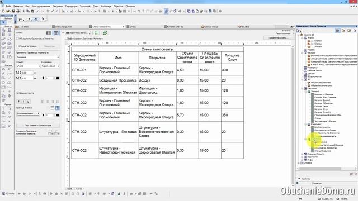Screen dimensions: 358x201
Task: Click the footer settings button below line type
Action: click(x=38, y=125)
